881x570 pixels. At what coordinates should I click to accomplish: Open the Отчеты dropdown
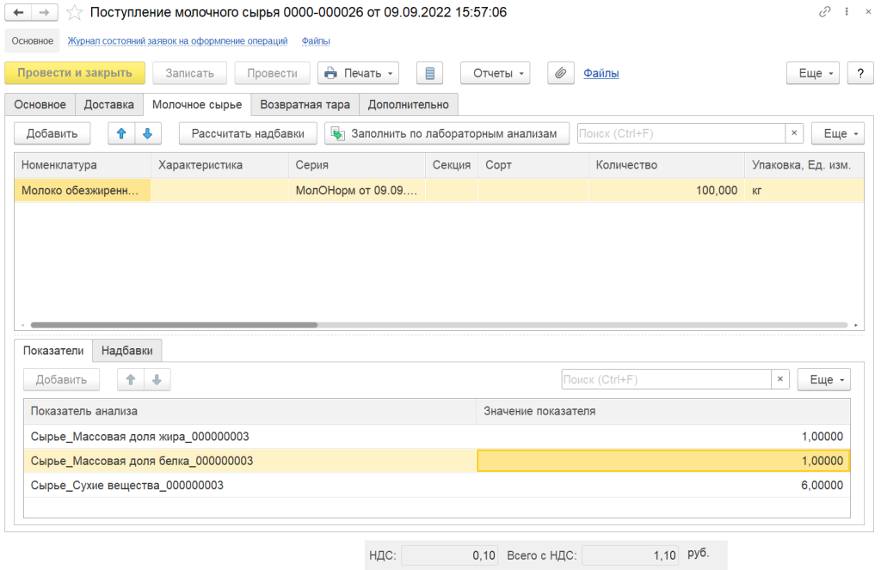[495, 73]
